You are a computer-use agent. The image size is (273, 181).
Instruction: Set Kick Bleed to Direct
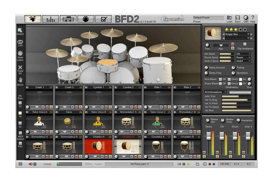click(229, 79)
